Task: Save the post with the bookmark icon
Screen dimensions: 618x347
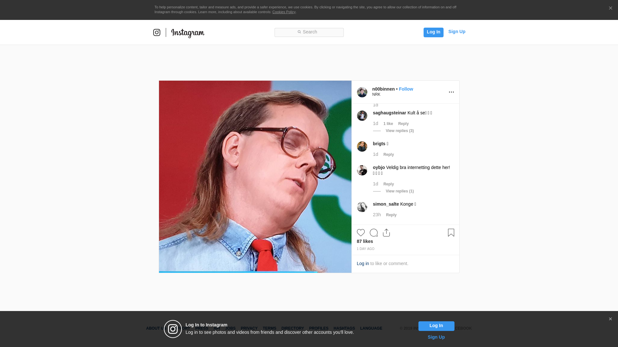Action: coord(451,233)
